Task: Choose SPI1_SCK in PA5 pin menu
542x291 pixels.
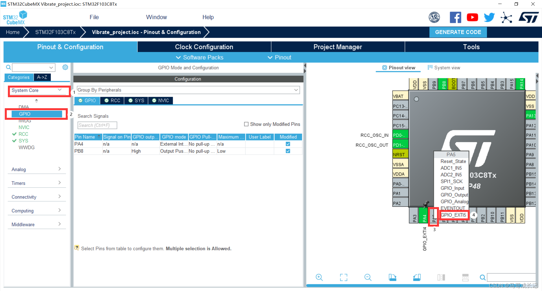Action: click(451, 181)
